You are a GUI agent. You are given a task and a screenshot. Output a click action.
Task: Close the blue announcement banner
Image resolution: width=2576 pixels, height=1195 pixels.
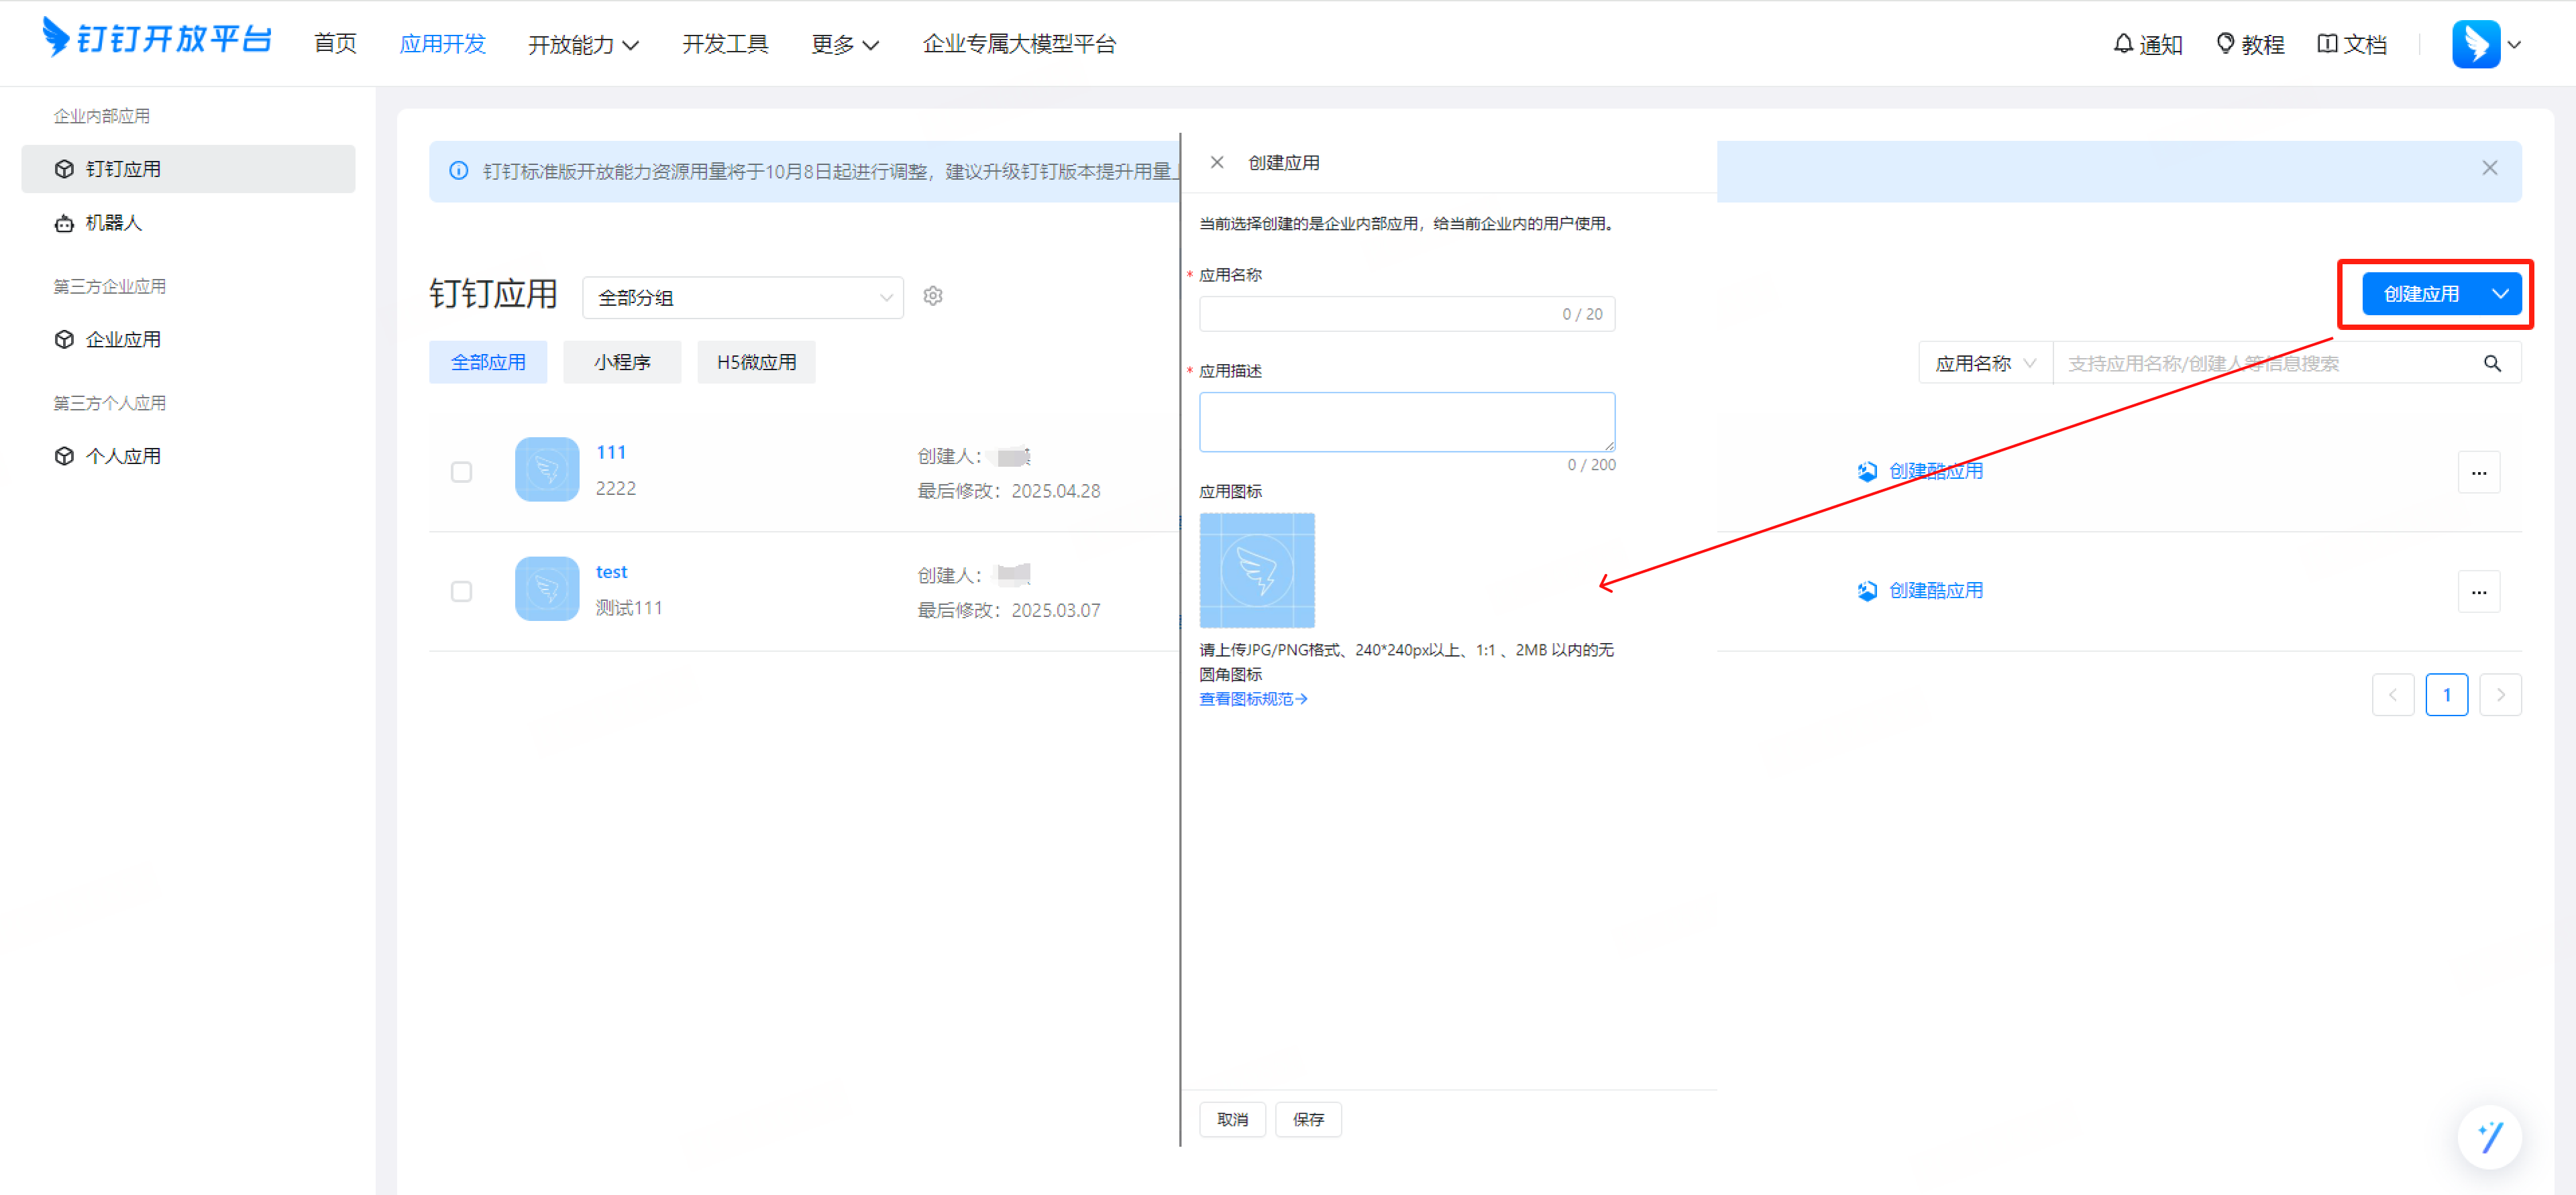[x=2489, y=168]
